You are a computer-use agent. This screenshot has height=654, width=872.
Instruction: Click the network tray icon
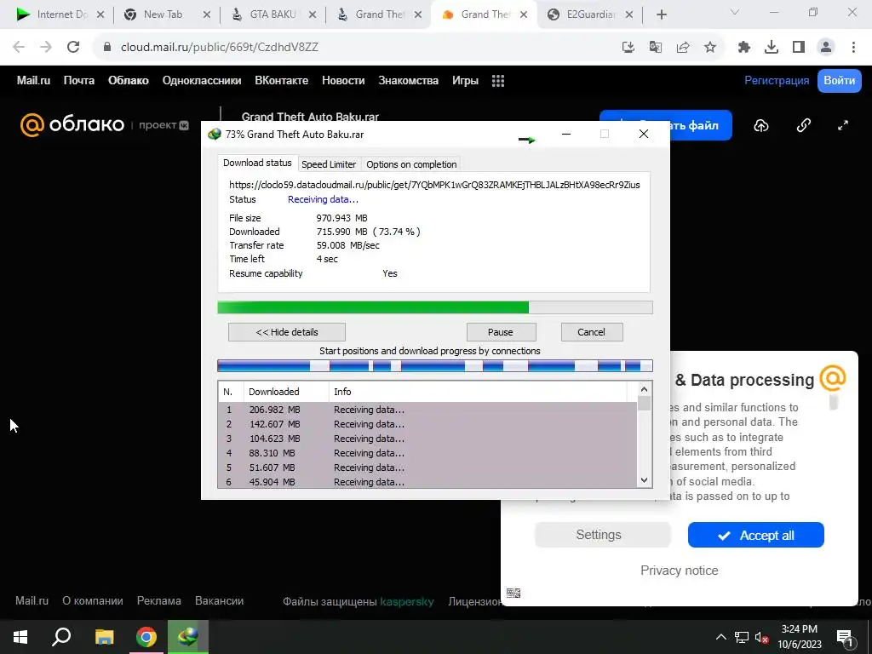[742, 638]
